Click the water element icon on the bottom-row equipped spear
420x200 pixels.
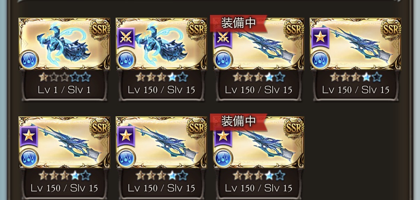coord(223,158)
